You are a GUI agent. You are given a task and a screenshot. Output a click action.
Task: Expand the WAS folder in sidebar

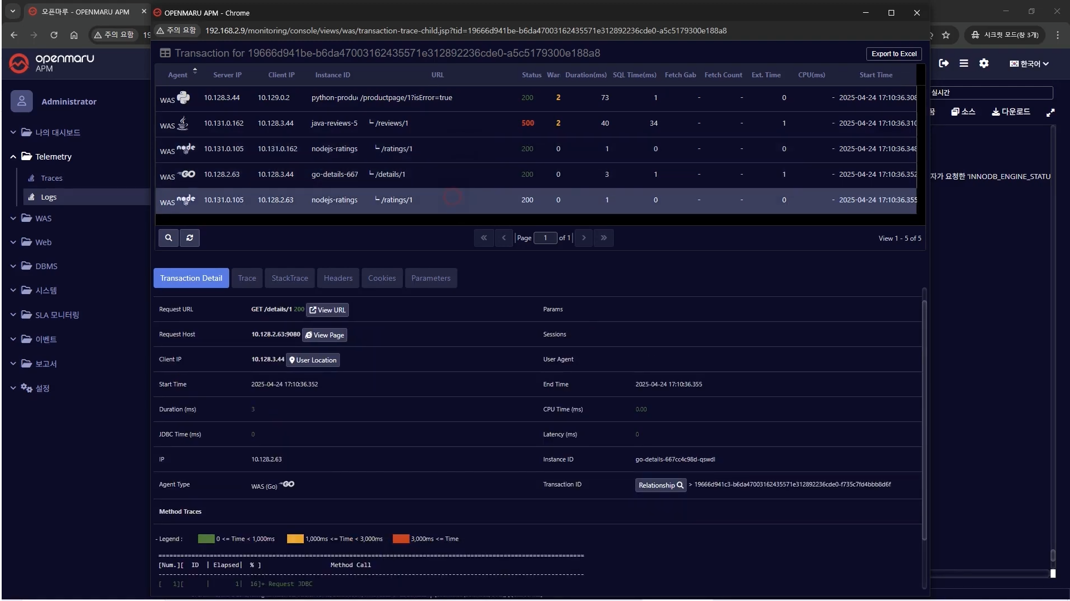43,218
